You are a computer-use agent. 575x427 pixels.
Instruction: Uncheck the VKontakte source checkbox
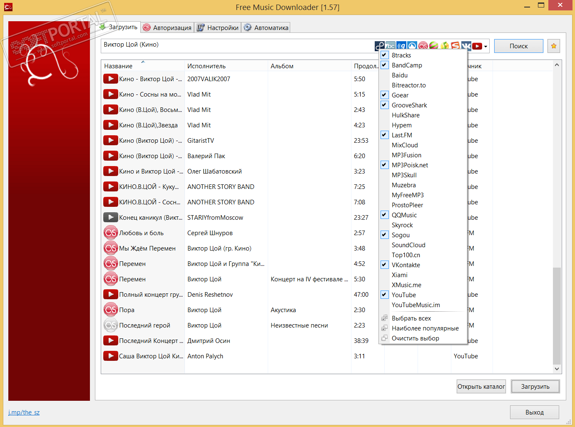[385, 265]
